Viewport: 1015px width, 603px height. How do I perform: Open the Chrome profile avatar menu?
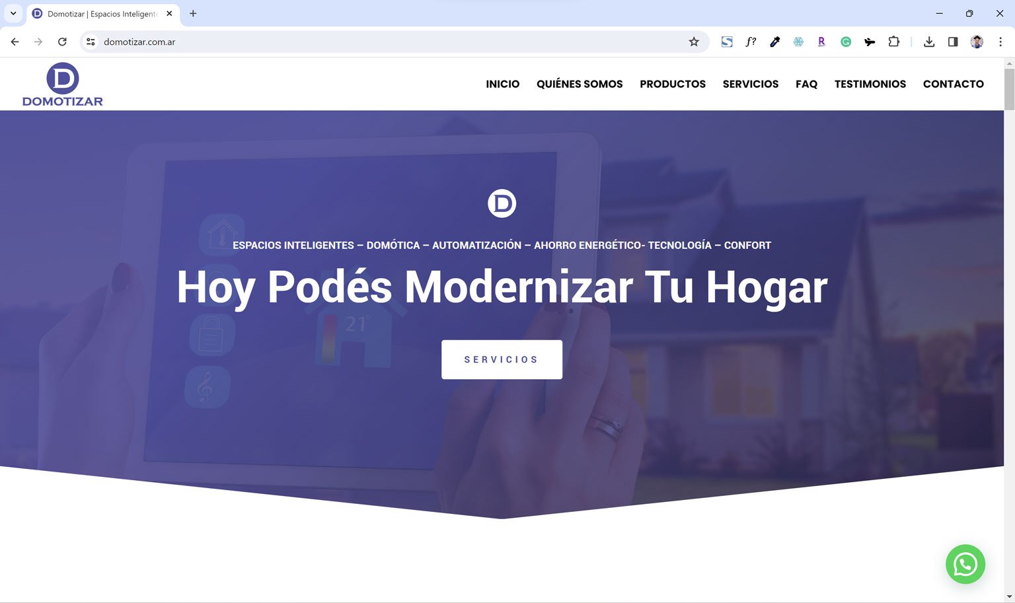pos(977,42)
